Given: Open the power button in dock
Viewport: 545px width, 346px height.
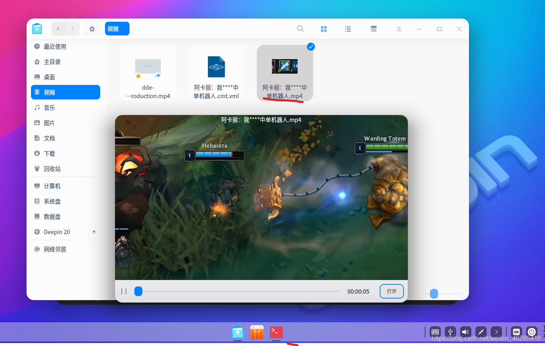Looking at the screenshot, I should (x=532, y=332).
